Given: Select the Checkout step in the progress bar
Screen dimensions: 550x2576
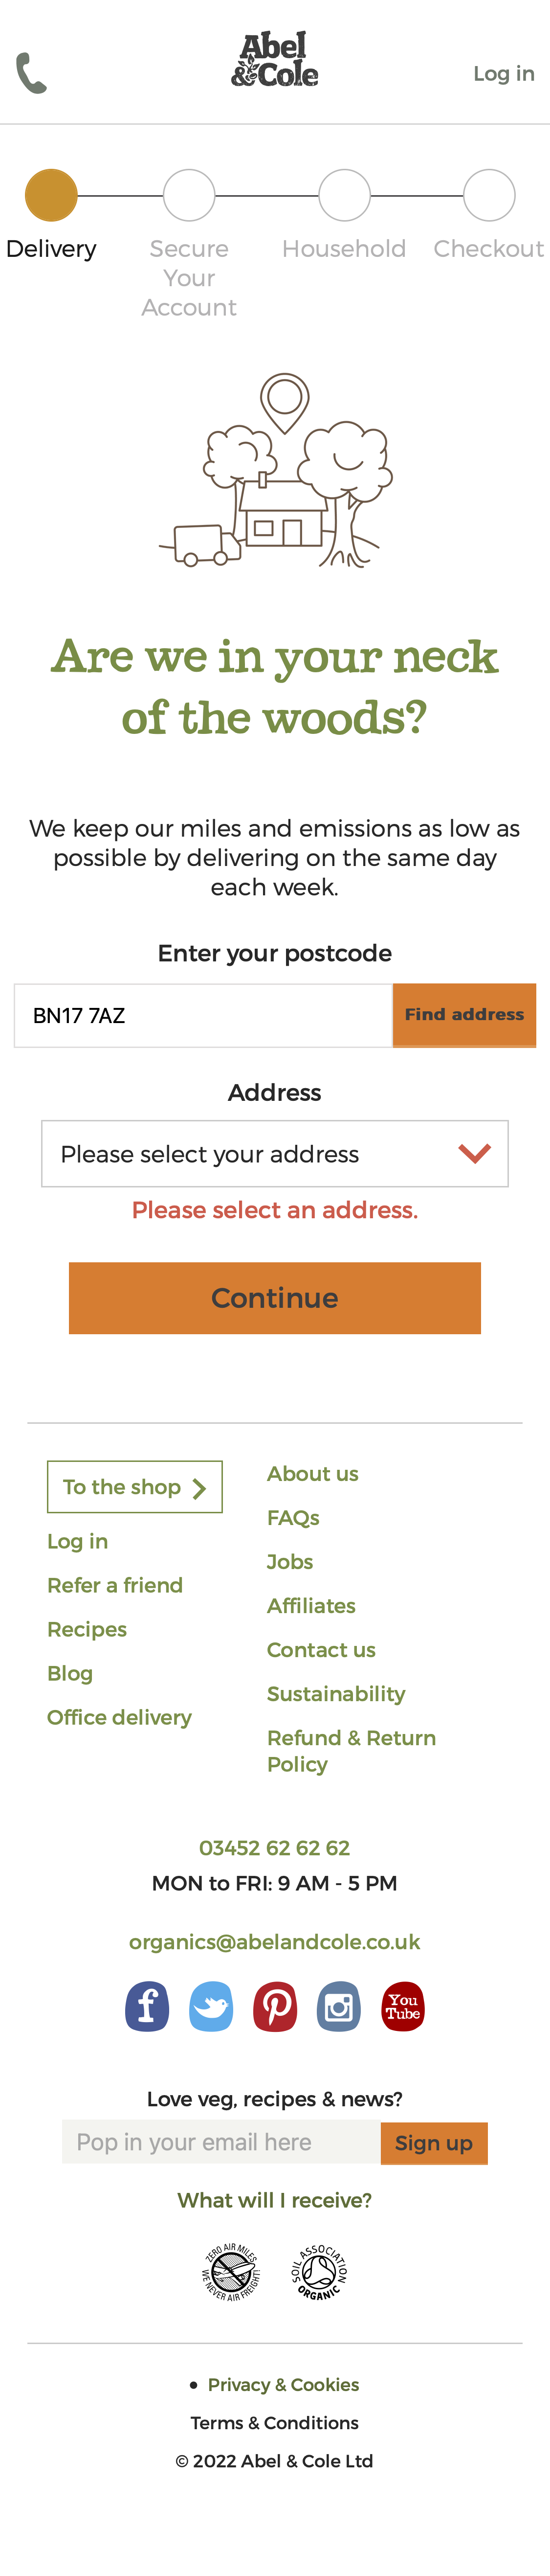Looking at the screenshot, I should tap(489, 196).
